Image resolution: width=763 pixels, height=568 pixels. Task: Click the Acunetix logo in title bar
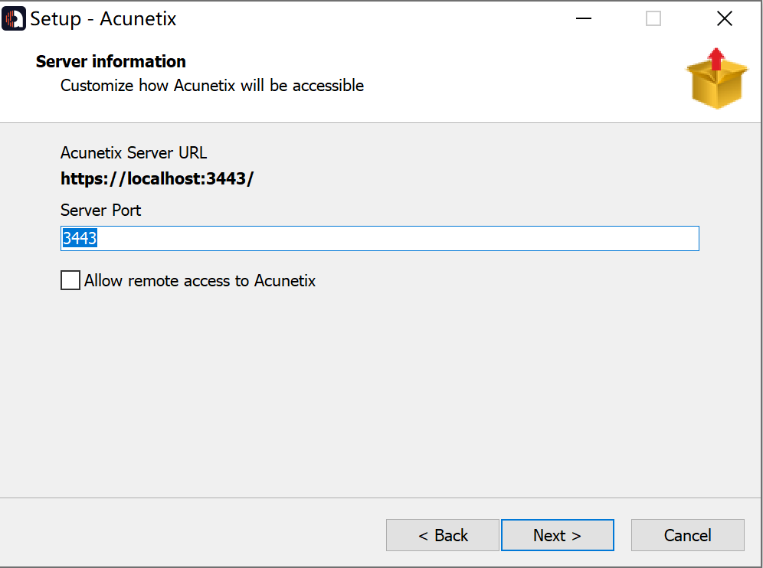(x=14, y=18)
